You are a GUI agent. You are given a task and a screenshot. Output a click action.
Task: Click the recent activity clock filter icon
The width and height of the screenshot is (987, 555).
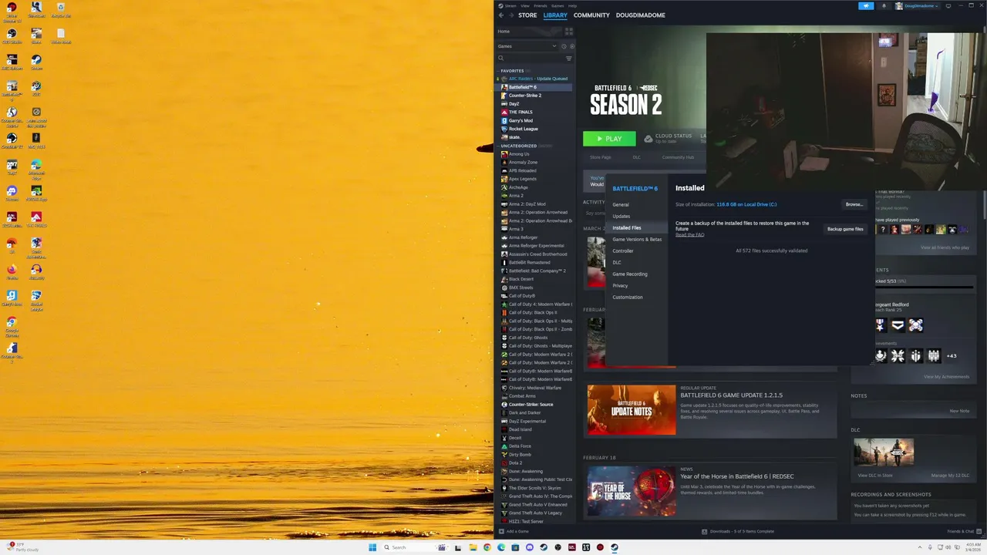point(564,46)
